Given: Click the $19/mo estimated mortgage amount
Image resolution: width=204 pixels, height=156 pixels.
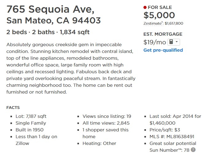Looking at the screenshot, I should coord(155,42).
